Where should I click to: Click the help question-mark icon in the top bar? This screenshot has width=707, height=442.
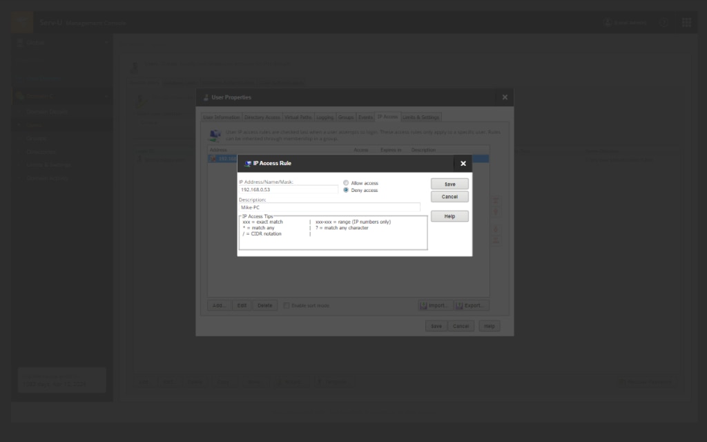point(664,22)
